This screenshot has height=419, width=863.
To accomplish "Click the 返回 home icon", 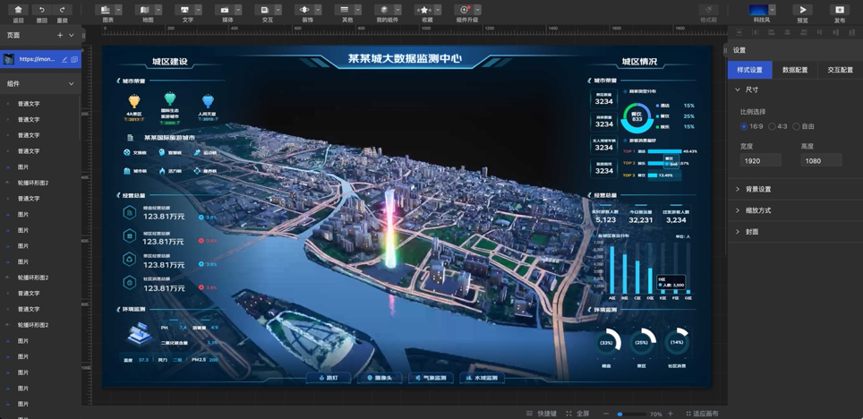I will 18,10.
